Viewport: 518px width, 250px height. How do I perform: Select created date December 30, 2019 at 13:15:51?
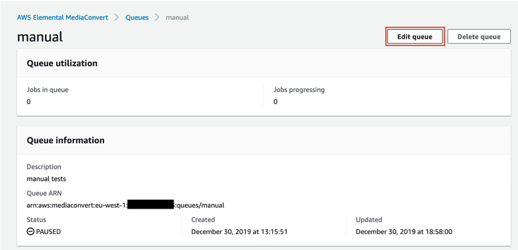point(239,232)
